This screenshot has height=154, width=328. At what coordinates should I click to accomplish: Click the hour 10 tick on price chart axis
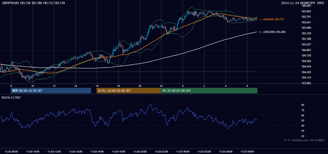pos(33,85)
